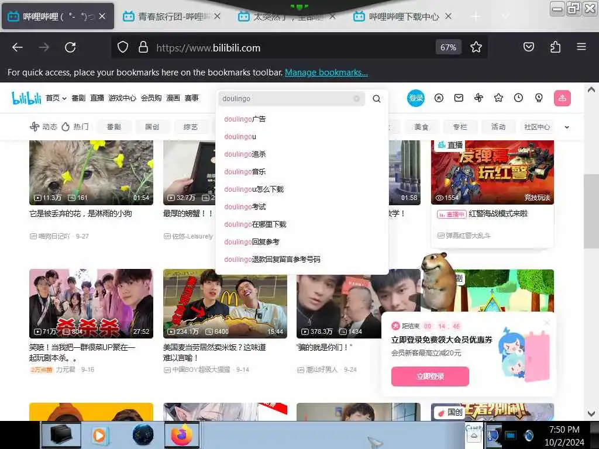The height and width of the screenshot is (449, 599).
Task: Open the dog and flower video thumbnail
Action: (x=91, y=172)
